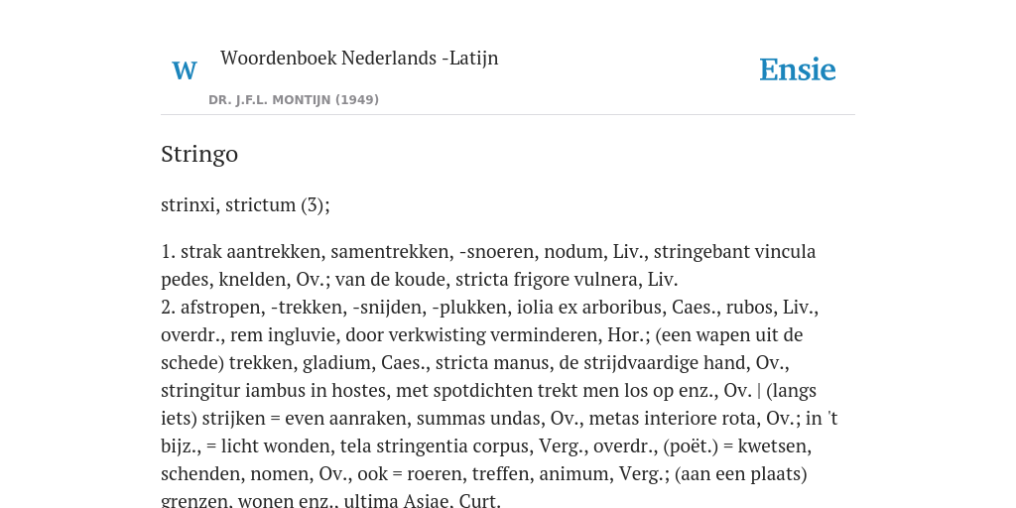This screenshot has width=1016, height=508.
Task: Click the vertical bar separator before '(langs'
Action: coord(759,391)
